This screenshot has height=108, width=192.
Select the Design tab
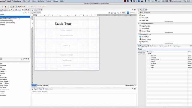click(x=34, y=85)
